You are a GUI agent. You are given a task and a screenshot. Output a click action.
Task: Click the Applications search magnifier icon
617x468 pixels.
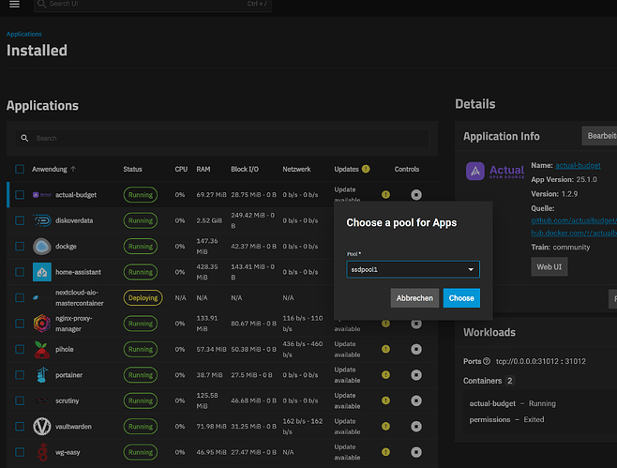pyautogui.click(x=24, y=138)
